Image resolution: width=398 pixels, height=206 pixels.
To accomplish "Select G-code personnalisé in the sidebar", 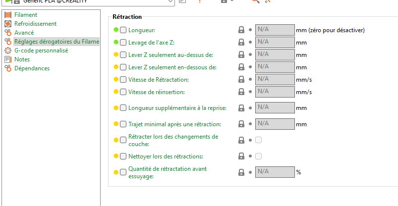I will pos(41,51).
